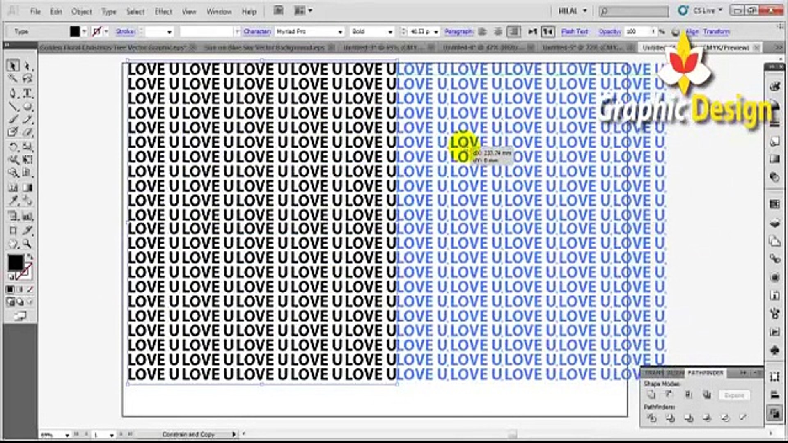Select the Pen tool
The width and height of the screenshot is (788, 443).
tap(13, 93)
